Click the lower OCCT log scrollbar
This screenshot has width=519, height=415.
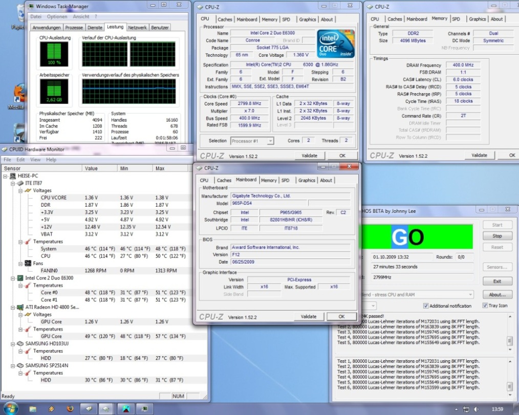click(x=510, y=377)
